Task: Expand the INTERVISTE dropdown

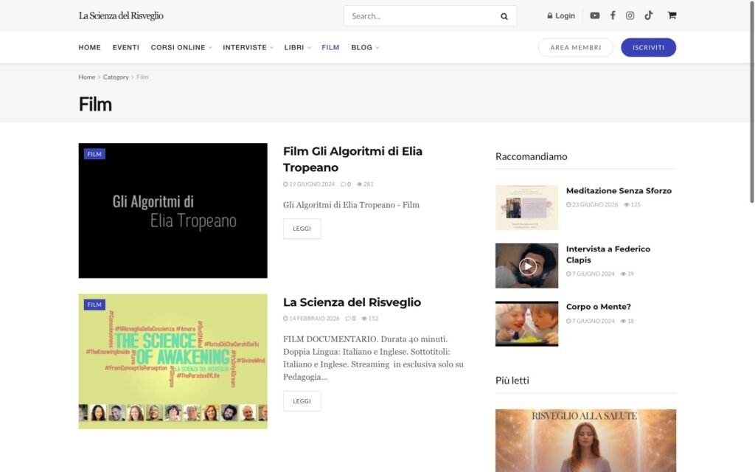Action: pyautogui.click(x=248, y=47)
